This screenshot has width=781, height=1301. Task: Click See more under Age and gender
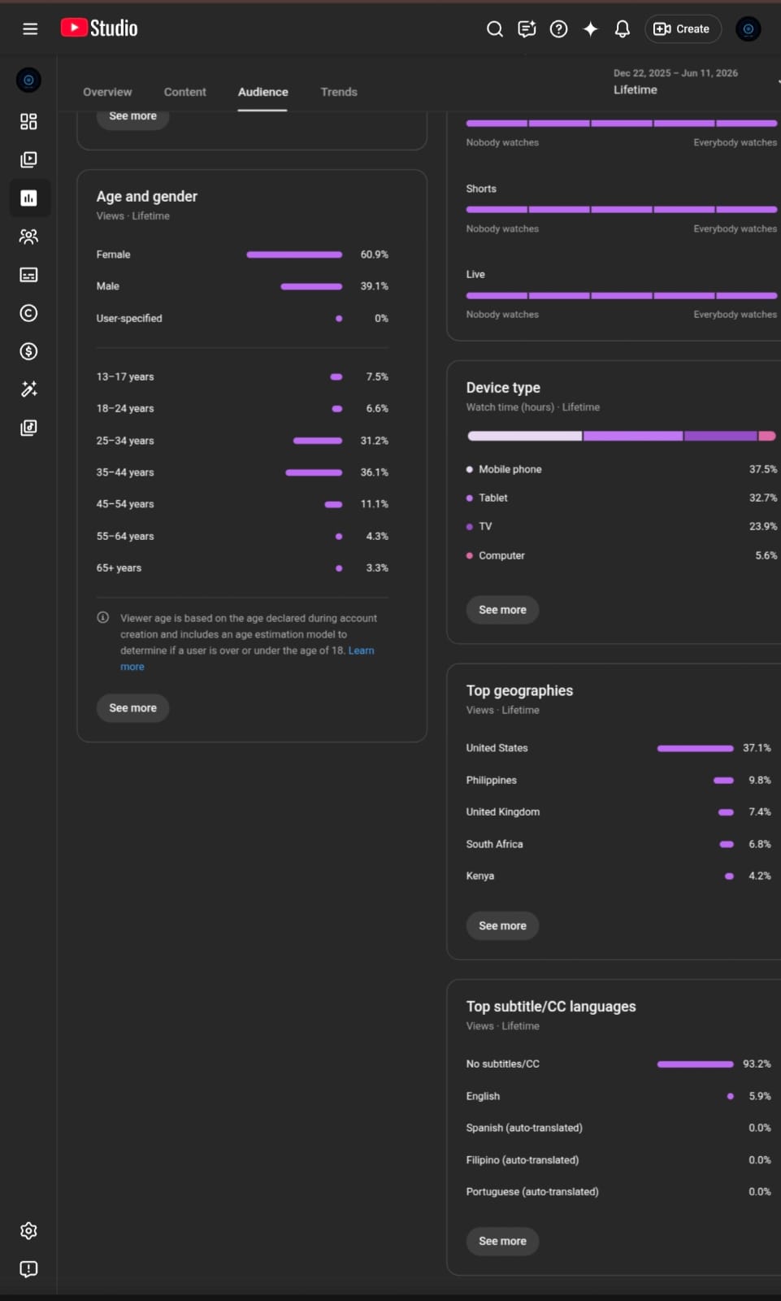tap(132, 708)
